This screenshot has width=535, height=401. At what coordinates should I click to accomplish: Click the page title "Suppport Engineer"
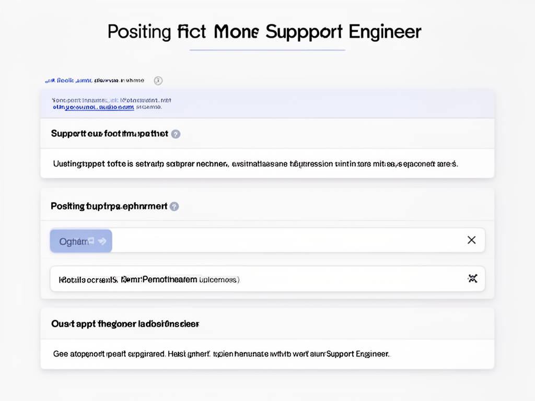point(343,32)
